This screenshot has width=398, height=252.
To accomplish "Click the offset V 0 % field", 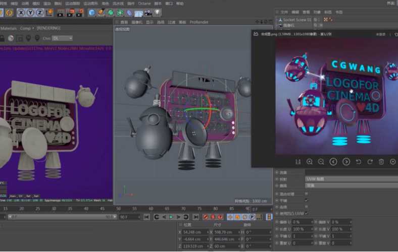I will pos(341,222).
